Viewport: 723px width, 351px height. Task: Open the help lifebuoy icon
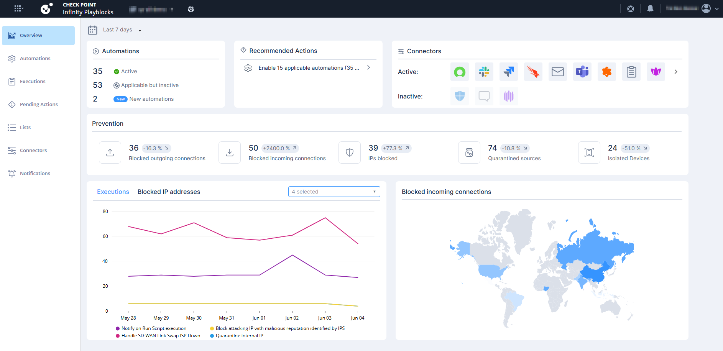pyautogui.click(x=631, y=8)
